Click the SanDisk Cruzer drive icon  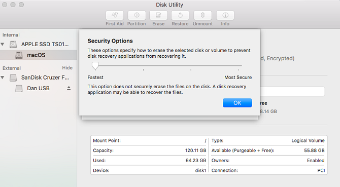[x=13, y=78]
